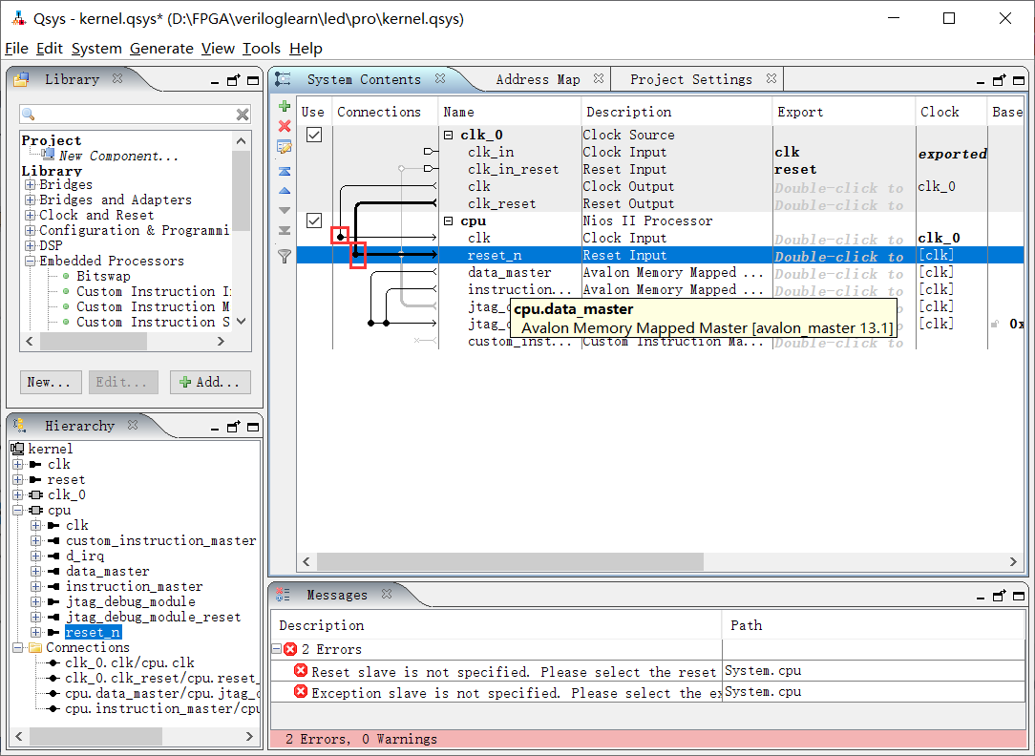Minimize the Library panel

click(215, 82)
